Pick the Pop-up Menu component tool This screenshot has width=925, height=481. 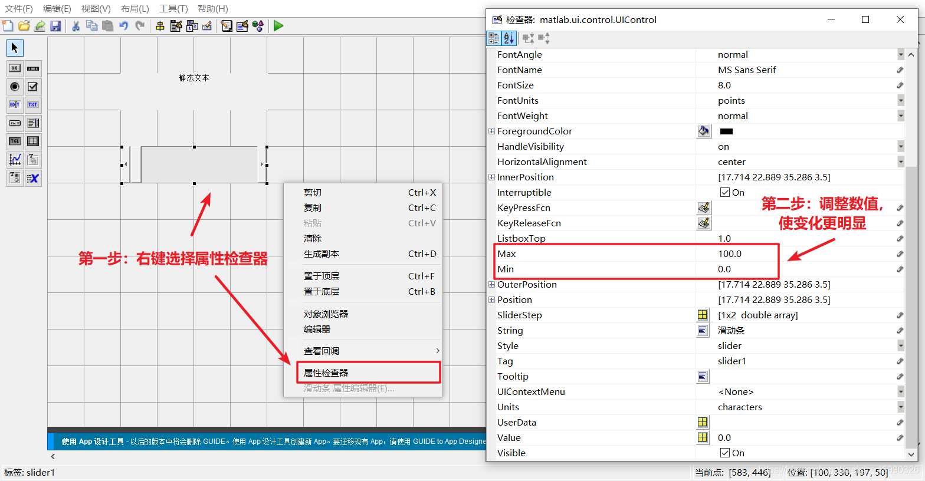pos(15,123)
